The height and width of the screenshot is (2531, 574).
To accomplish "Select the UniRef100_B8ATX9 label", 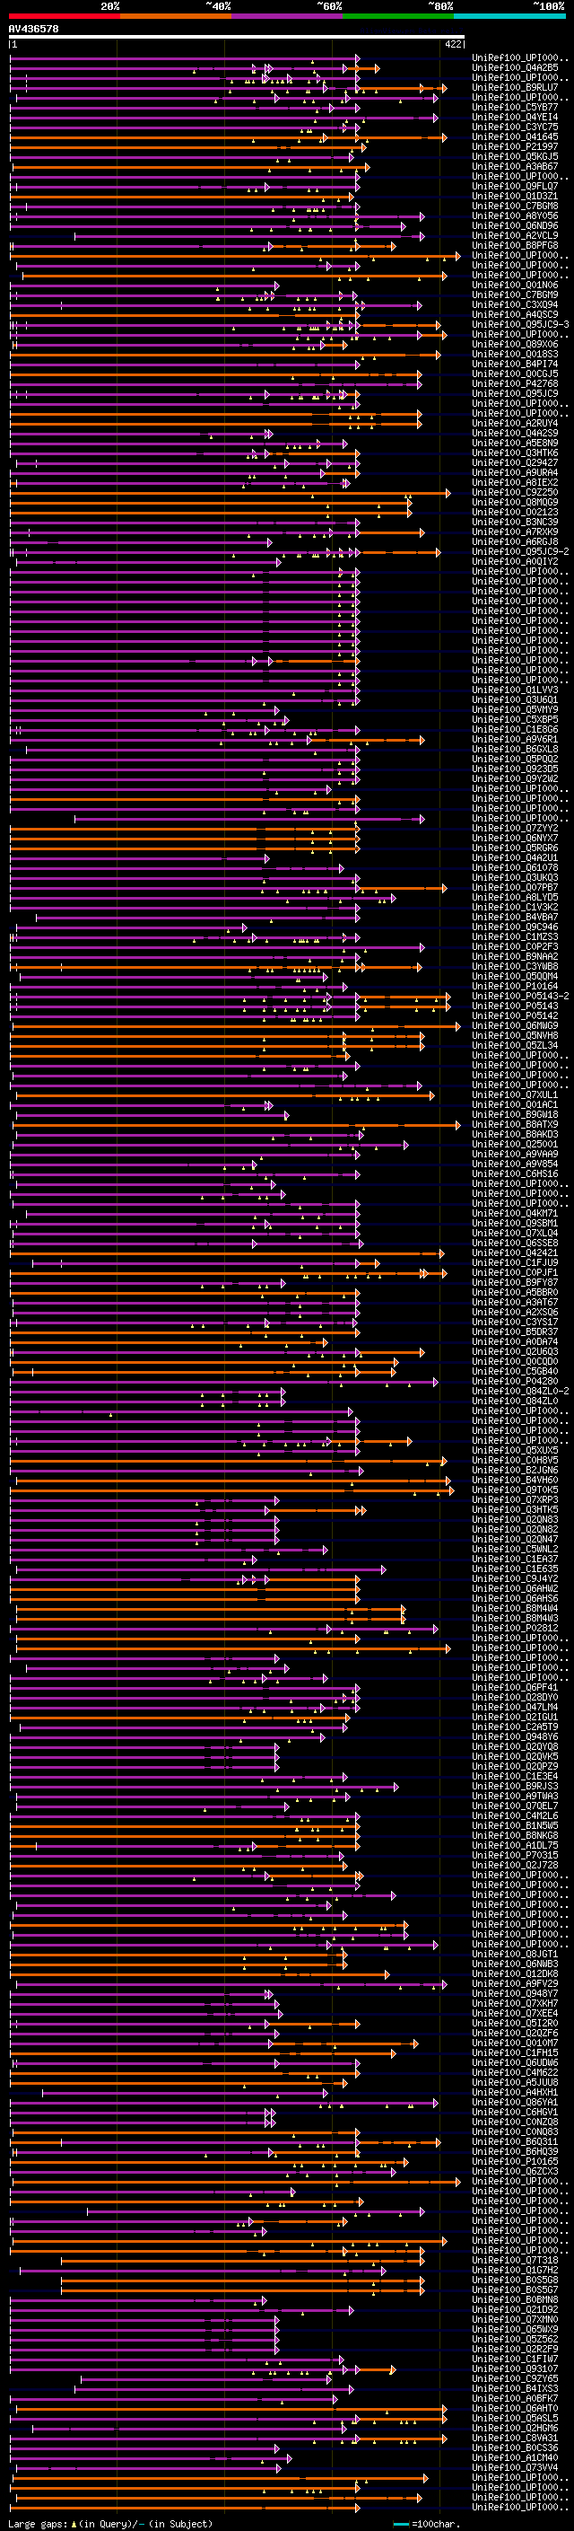I will point(514,1124).
